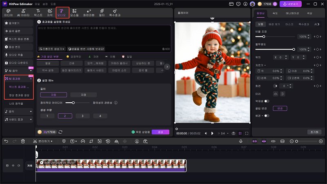Open the 분리하기 split dropdown arrow
Image resolution: width=327 pixels, height=184 pixels.
pyautogui.click(x=52, y=141)
